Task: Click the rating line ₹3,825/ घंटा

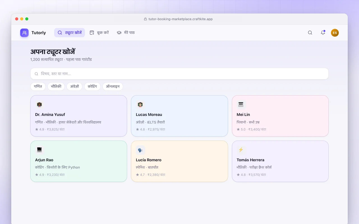Action: click(50, 129)
